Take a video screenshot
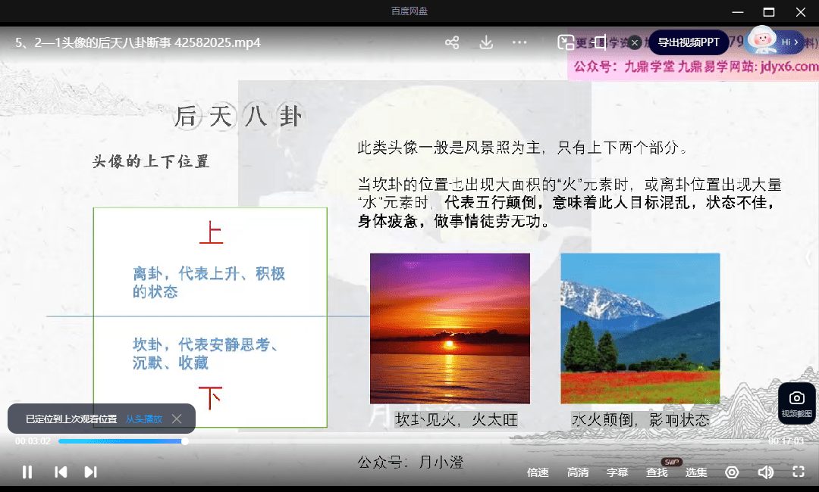This screenshot has height=492, width=819. coord(796,403)
